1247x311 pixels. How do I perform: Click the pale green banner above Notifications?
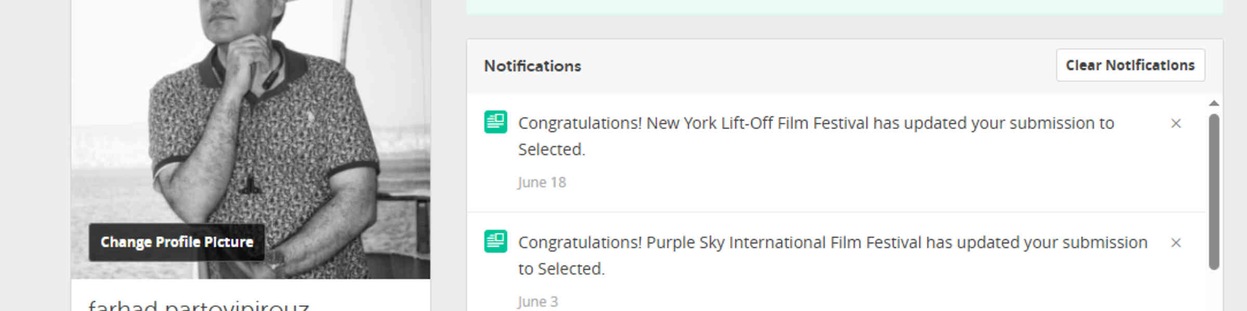(844, 7)
